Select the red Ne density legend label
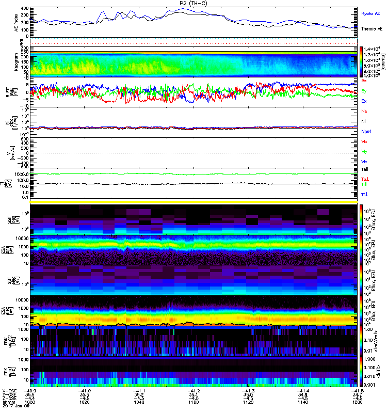 pyautogui.click(x=364, y=111)
